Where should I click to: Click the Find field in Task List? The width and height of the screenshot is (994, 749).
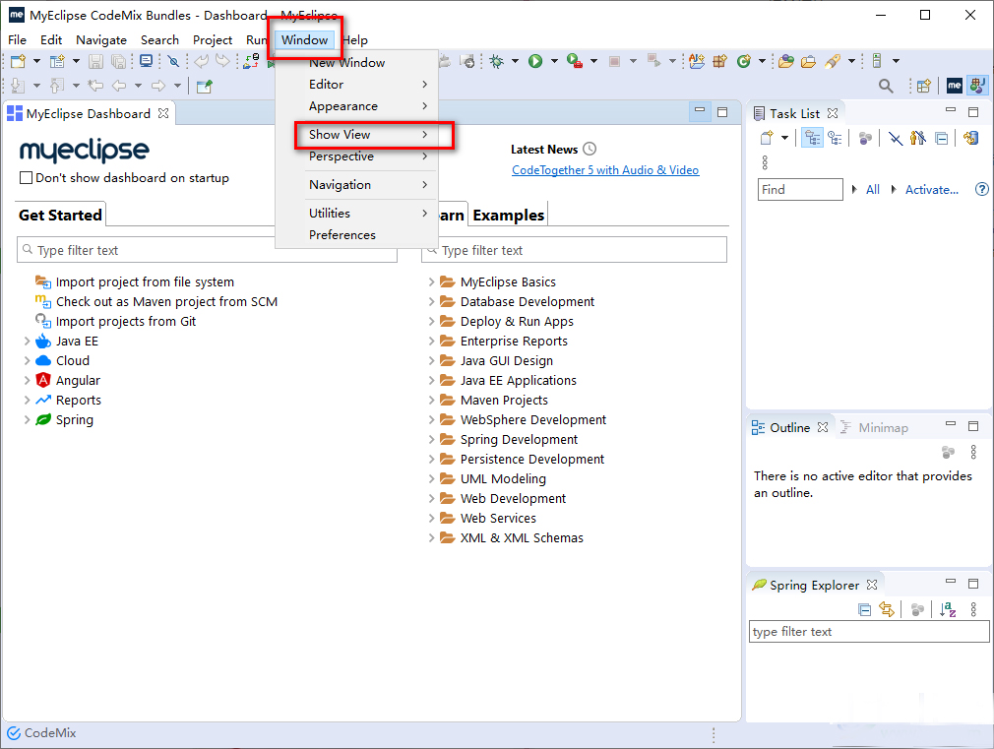click(801, 190)
